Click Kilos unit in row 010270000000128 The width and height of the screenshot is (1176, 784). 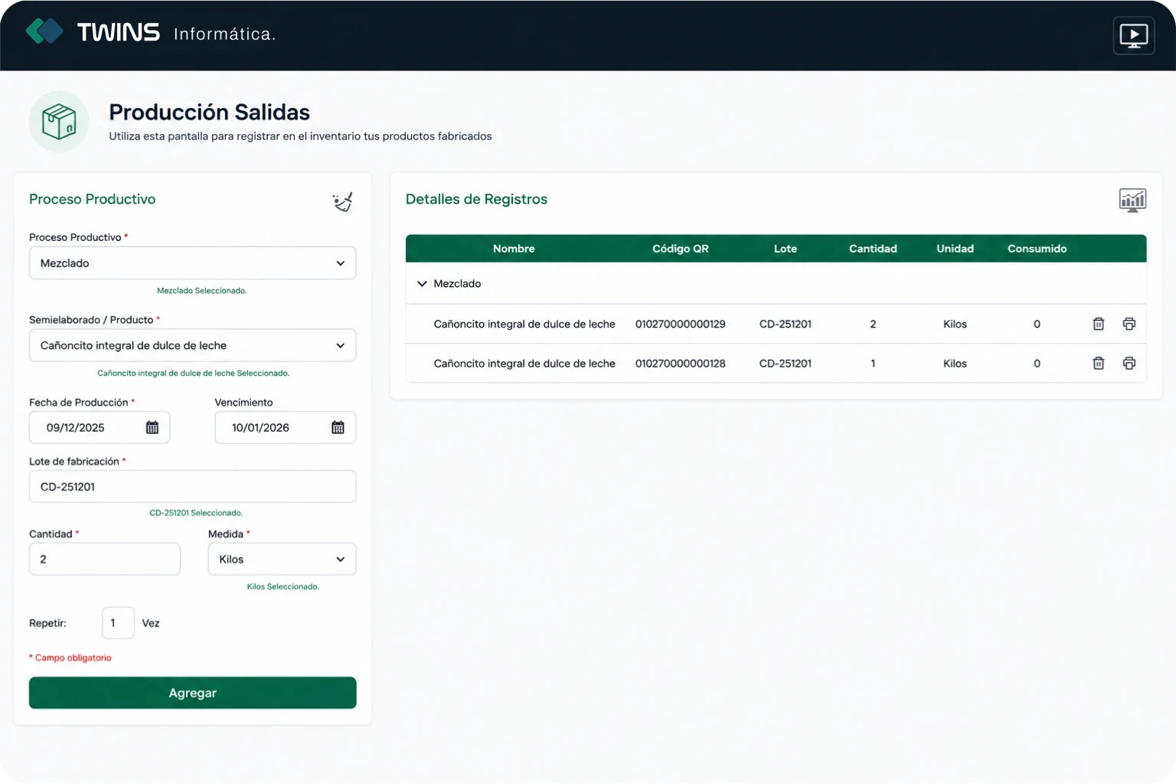click(x=955, y=363)
